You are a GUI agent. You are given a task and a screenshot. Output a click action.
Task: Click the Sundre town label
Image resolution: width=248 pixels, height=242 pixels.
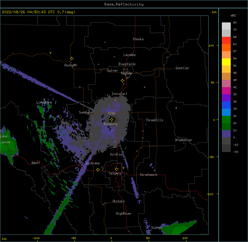tap(84, 112)
